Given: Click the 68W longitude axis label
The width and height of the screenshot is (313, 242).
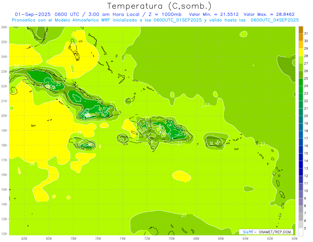Looking at the screenshot, I should click(x=196, y=238).
